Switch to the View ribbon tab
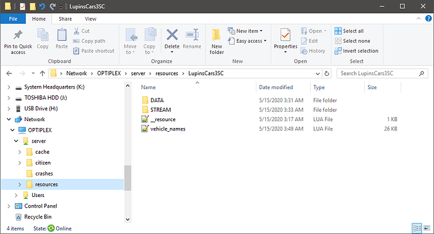The width and height of the screenshot is (434, 234). [91, 19]
